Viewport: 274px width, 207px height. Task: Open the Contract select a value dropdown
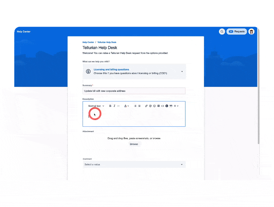(x=134, y=165)
